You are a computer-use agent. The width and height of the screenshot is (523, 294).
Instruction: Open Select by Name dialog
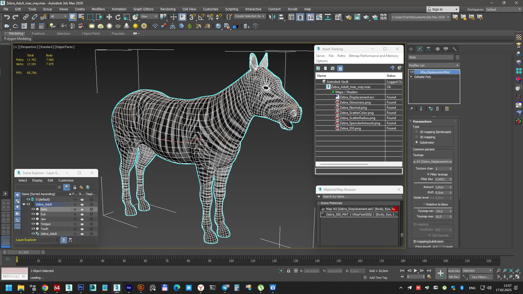[x=81, y=17]
